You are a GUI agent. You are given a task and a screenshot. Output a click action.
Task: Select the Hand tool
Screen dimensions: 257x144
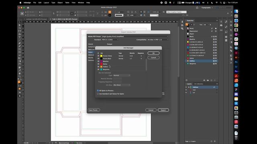[20, 73]
